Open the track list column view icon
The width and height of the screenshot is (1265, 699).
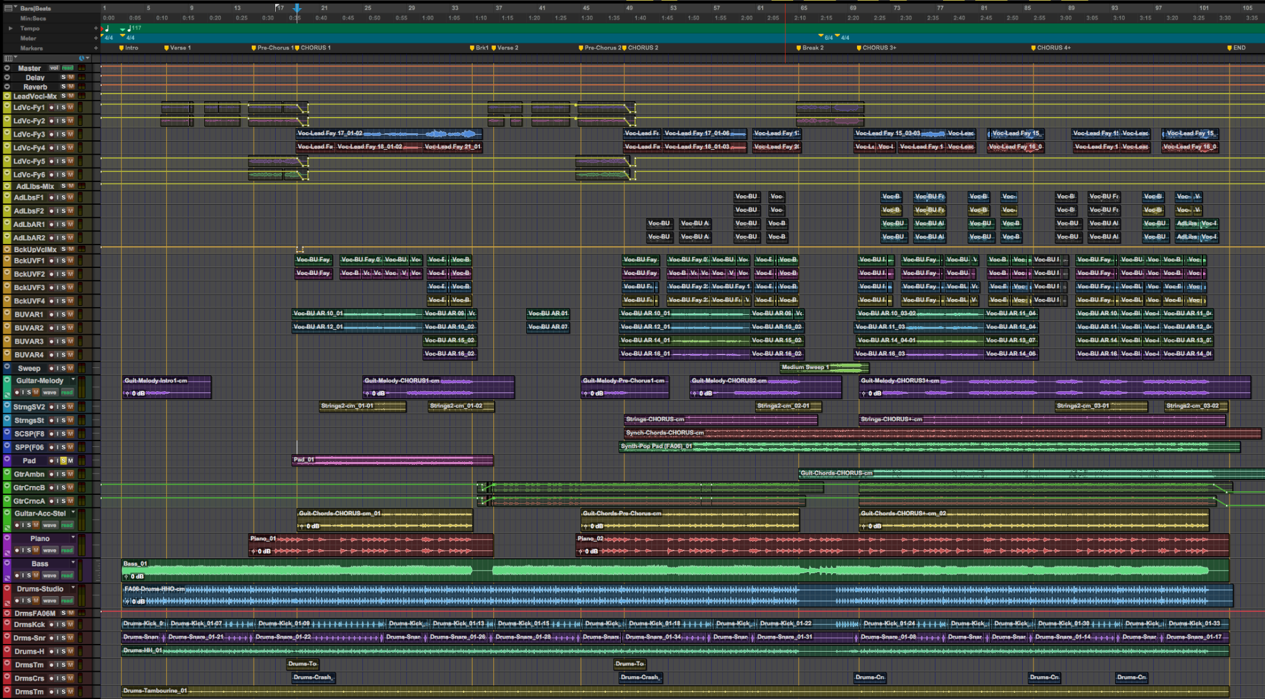click(8, 58)
